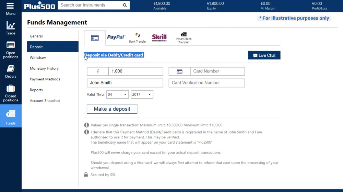The image size is (343, 192).
Task: Open the Valid Thru year dropdown
Action: 142,94
